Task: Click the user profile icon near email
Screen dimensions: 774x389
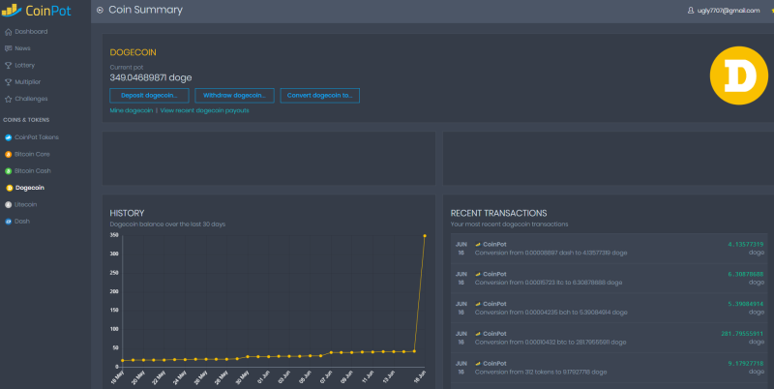Action: pos(691,11)
